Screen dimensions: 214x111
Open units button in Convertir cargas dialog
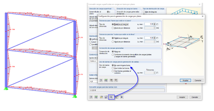(96, 97)
